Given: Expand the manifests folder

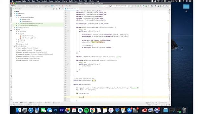Looking at the screenshot, I should [15, 13].
